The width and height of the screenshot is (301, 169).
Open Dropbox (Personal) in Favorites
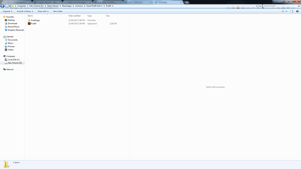pos(16,30)
